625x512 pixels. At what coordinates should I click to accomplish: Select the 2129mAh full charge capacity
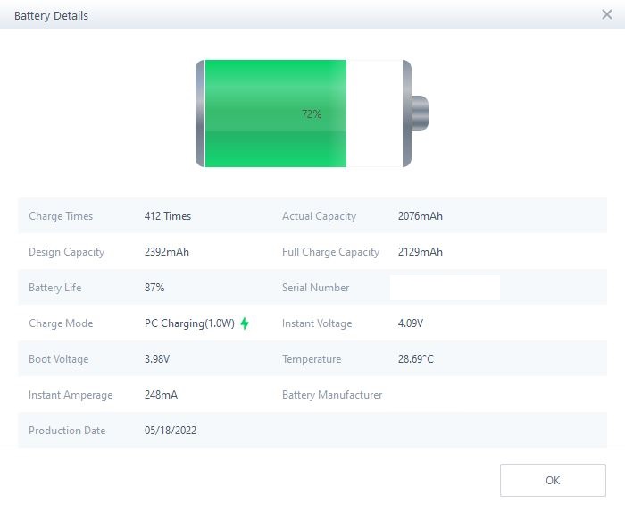click(x=421, y=252)
